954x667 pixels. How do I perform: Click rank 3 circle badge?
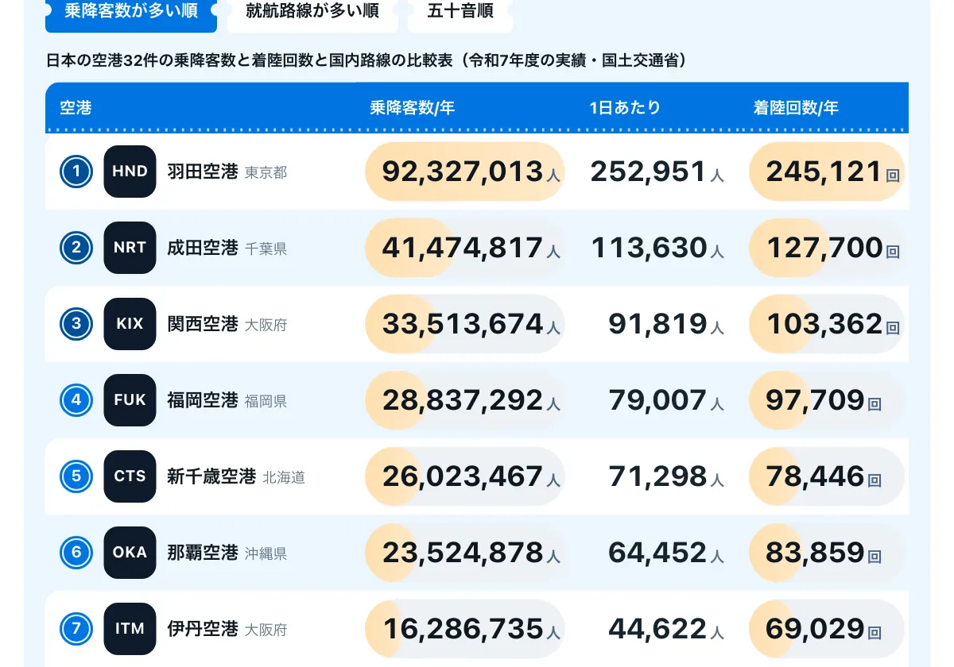click(76, 324)
